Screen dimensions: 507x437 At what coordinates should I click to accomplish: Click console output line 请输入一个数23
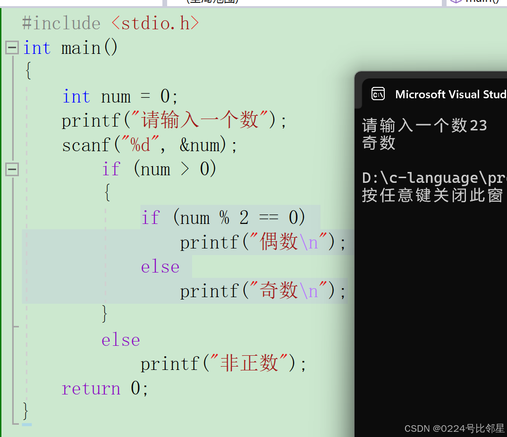point(424,125)
